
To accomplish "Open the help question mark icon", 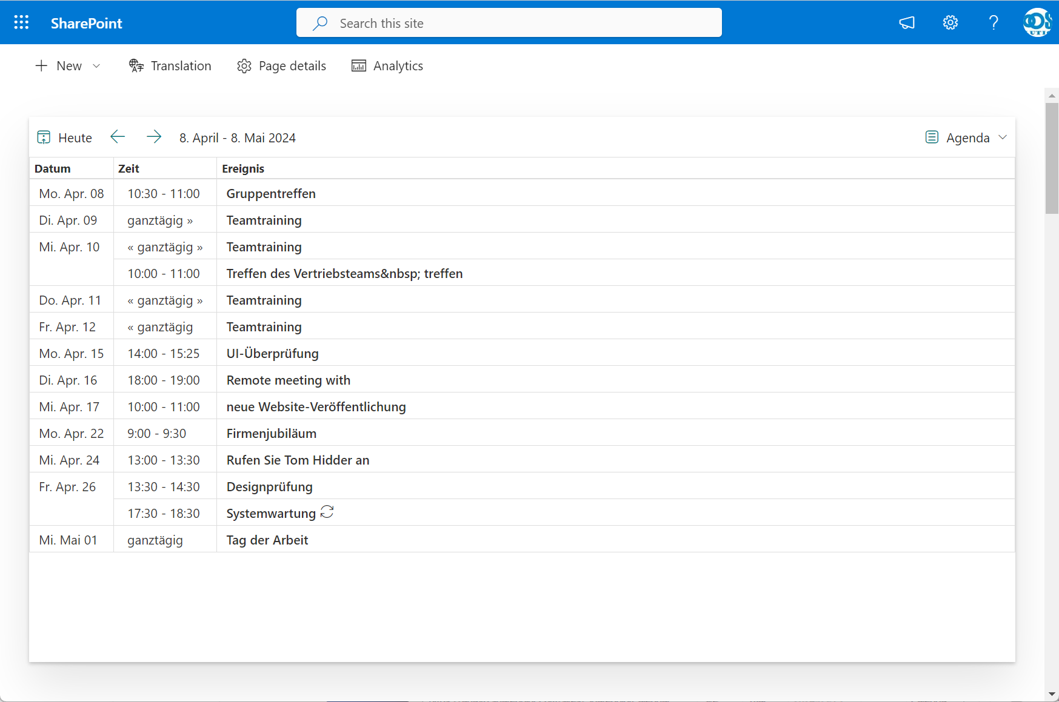I will [994, 23].
